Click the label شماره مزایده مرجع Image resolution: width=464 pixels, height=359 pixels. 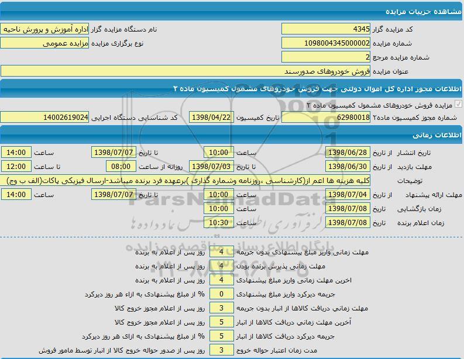tap(401, 57)
